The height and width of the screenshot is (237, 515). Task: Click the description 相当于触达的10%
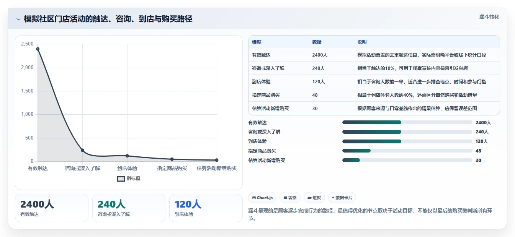pyautogui.click(x=412, y=68)
